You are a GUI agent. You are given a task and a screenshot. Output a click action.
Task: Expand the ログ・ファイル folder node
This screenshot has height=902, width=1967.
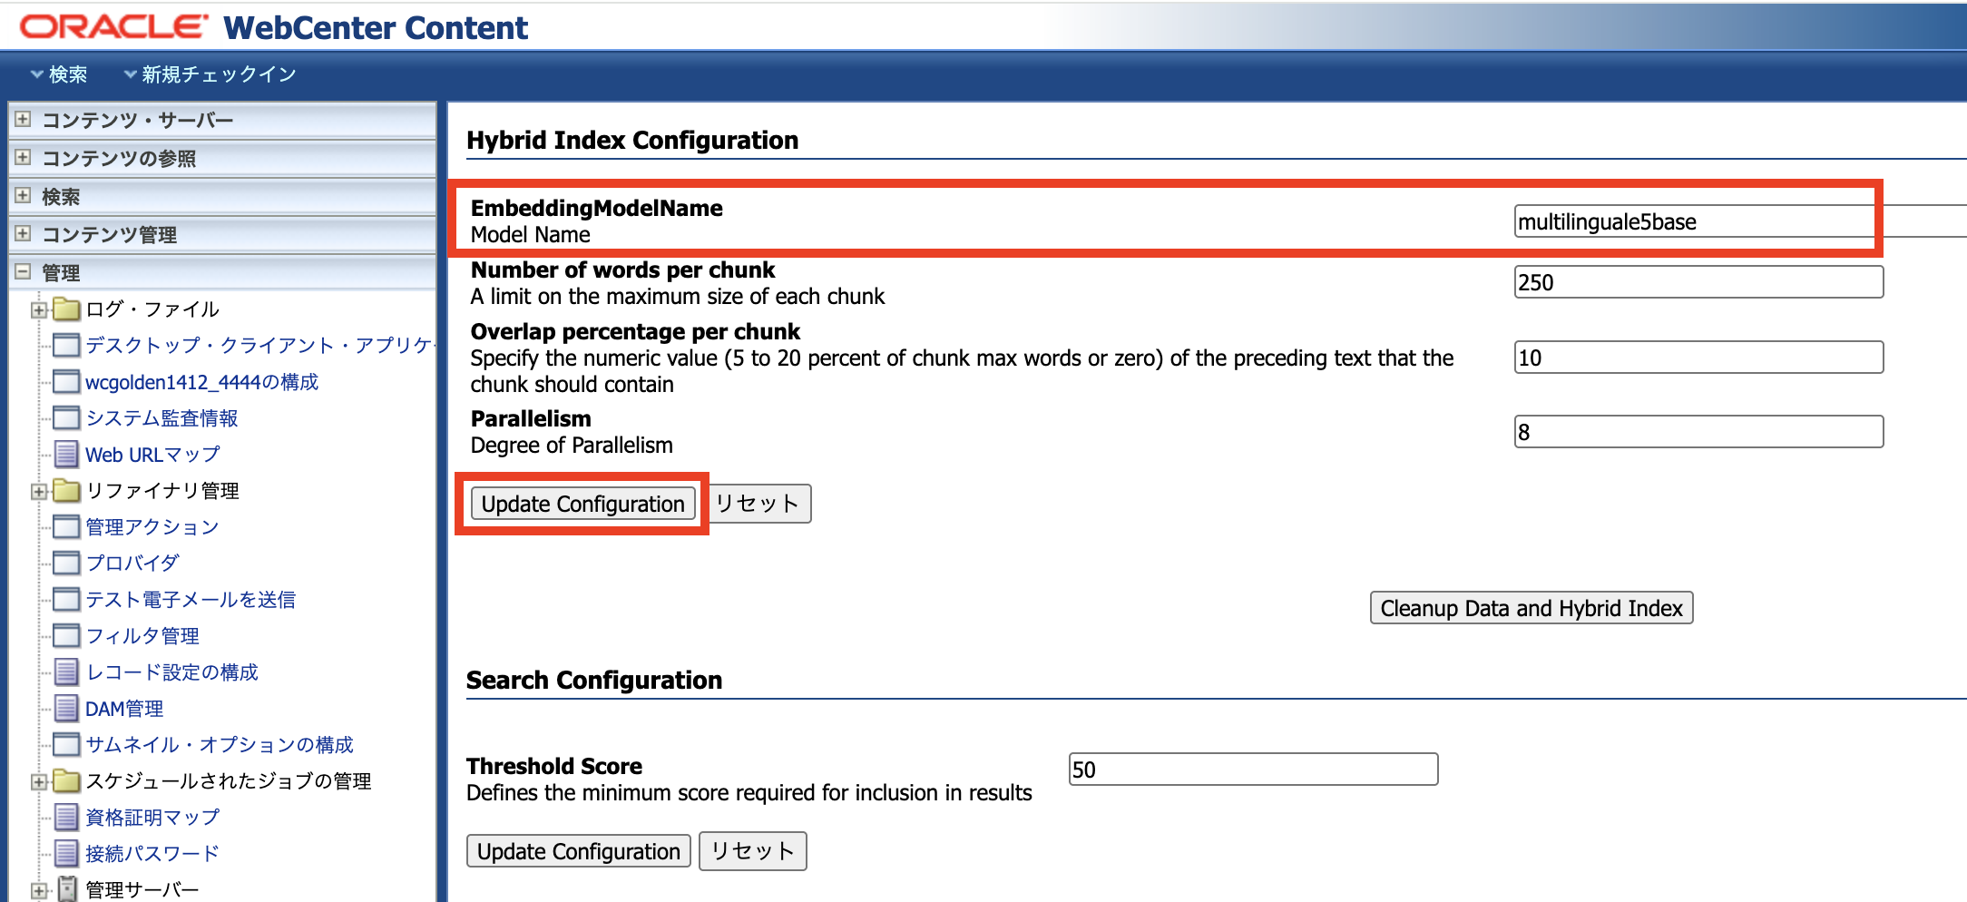(x=38, y=310)
